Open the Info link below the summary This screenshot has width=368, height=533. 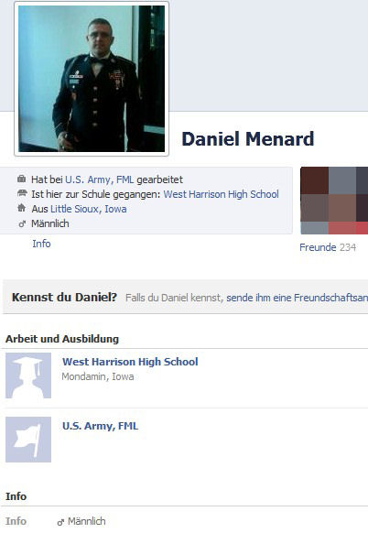pos(41,244)
